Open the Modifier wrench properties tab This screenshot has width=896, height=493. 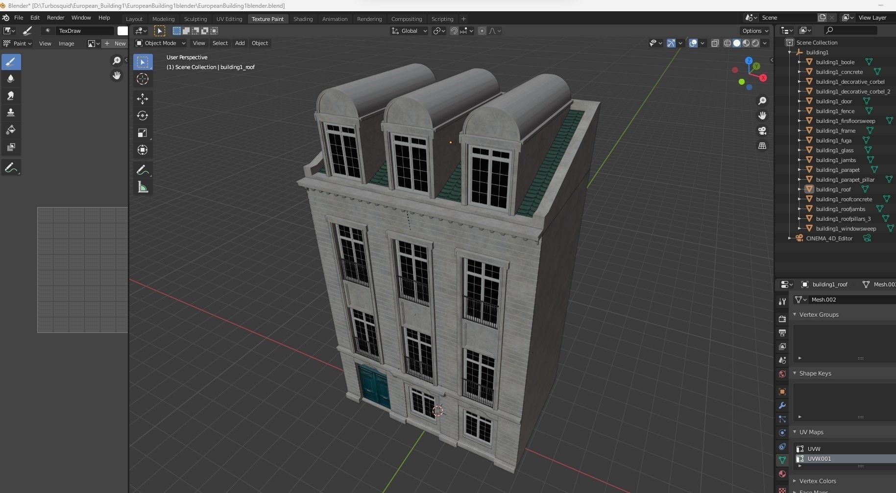coord(782,405)
